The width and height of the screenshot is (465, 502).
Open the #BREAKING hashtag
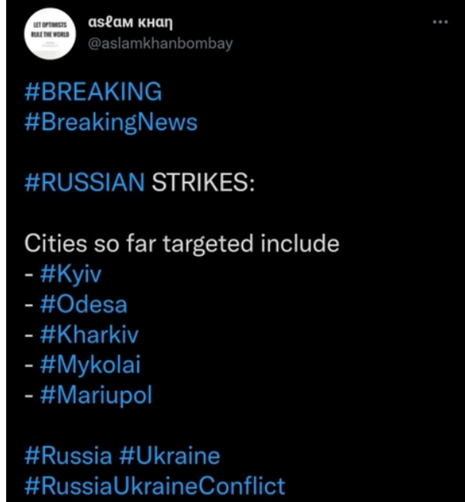point(93,92)
